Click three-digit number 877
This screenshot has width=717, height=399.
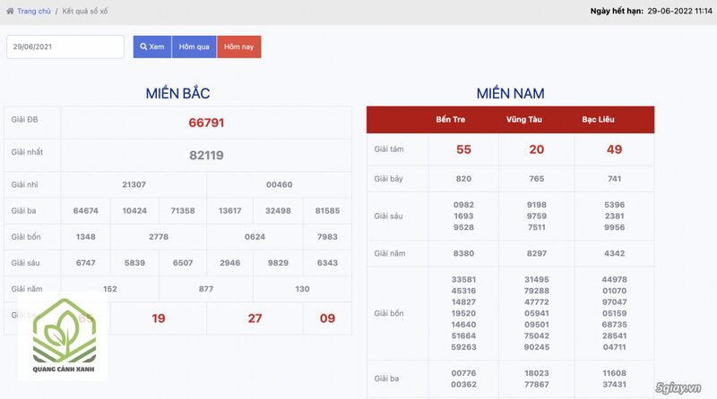click(x=206, y=289)
